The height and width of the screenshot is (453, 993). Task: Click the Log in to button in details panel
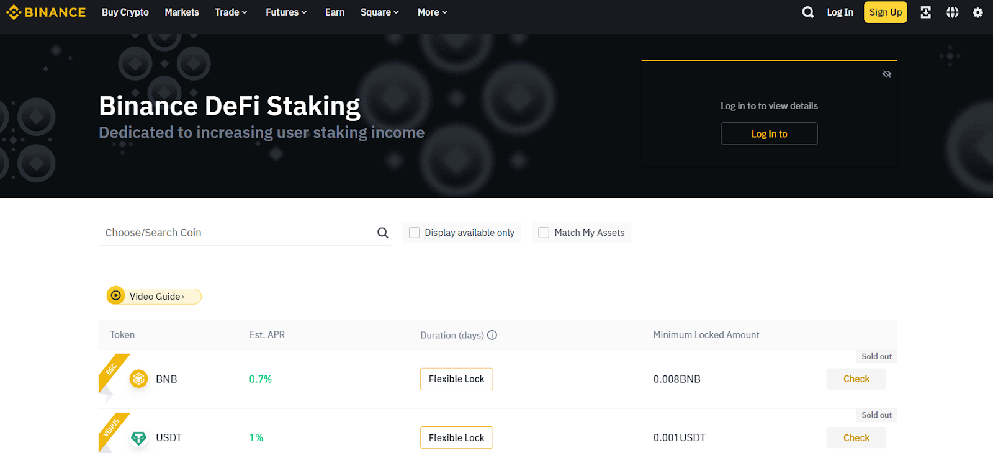point(769,133)
